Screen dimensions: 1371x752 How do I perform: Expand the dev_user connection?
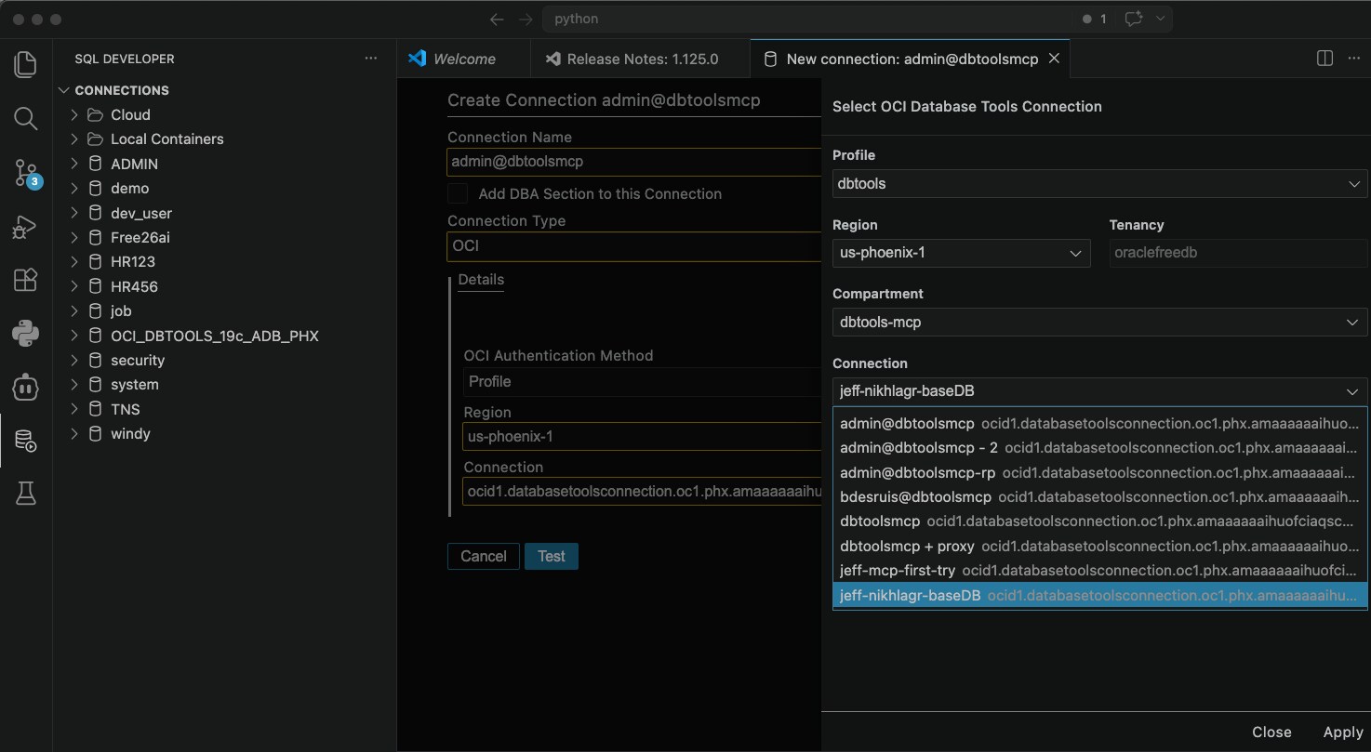(x=74, y=213)
